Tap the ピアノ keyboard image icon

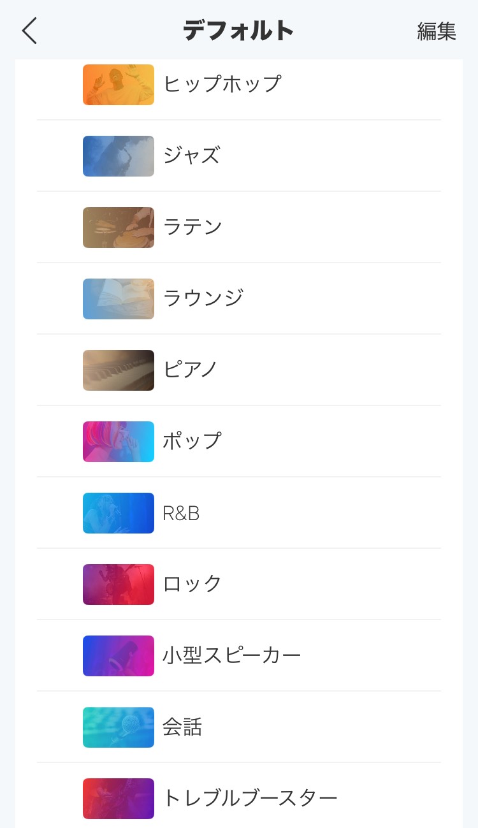[119, 370]
